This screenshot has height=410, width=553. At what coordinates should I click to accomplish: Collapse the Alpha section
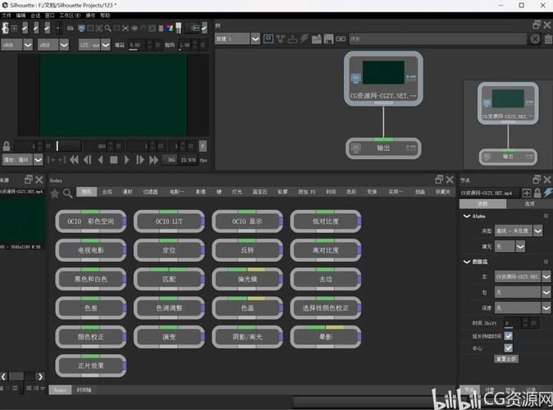(467, 216)
